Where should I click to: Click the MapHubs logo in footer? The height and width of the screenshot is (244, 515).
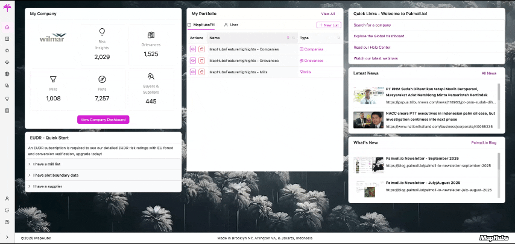494,238
